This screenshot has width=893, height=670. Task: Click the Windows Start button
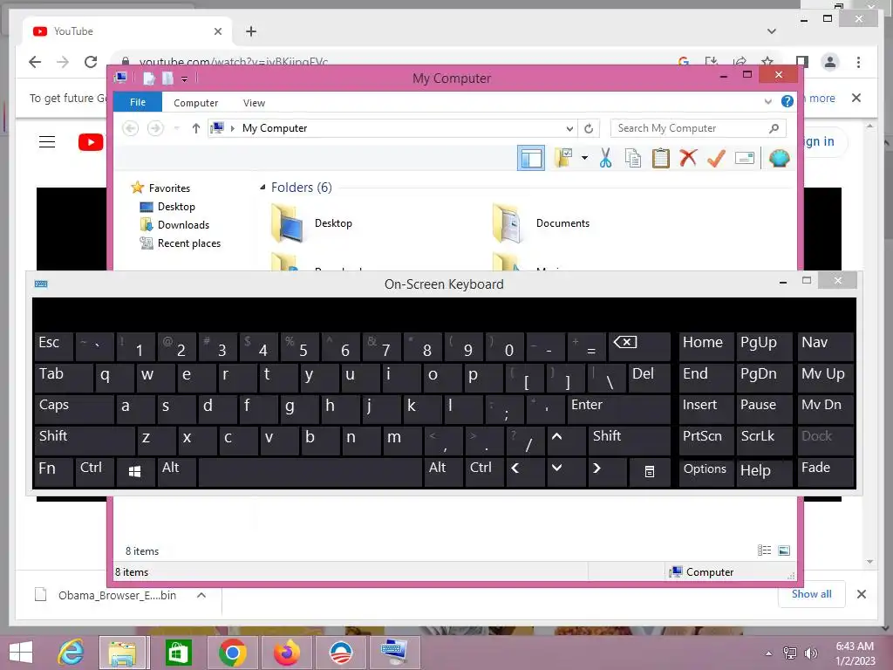[21, 653]
